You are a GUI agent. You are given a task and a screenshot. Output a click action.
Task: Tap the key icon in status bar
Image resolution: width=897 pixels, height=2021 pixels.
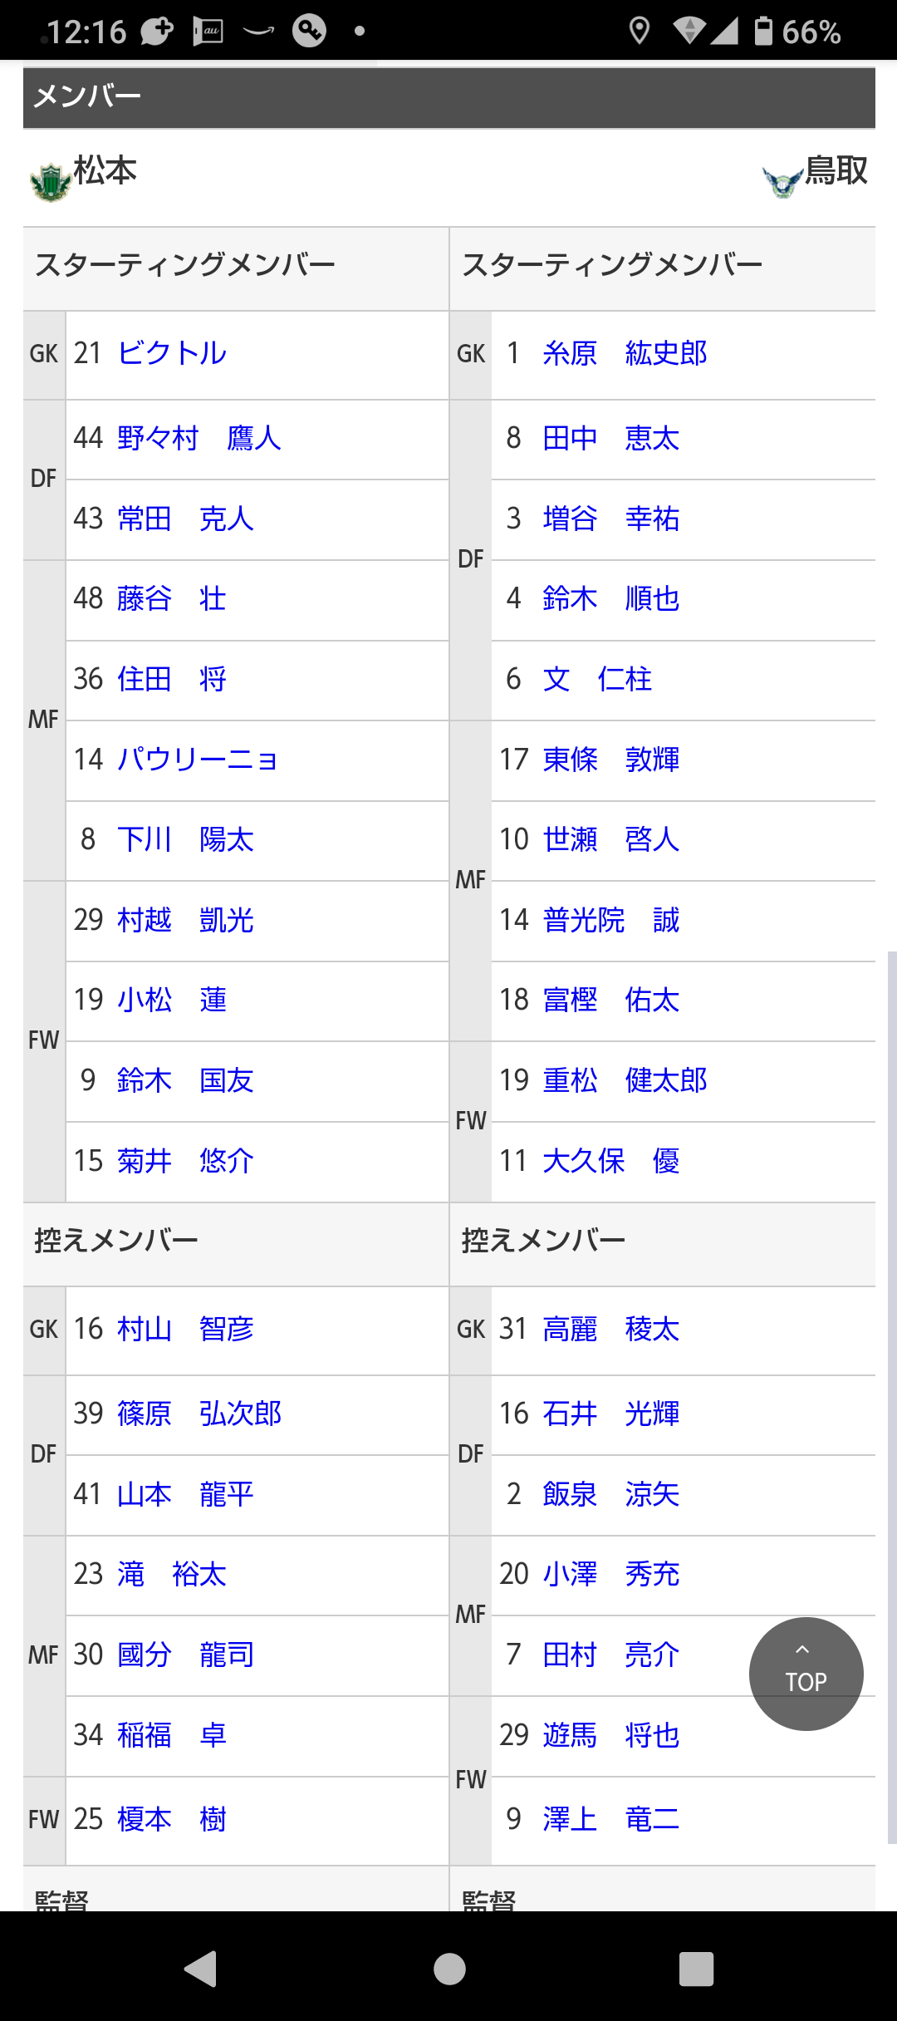coord(309,31)
